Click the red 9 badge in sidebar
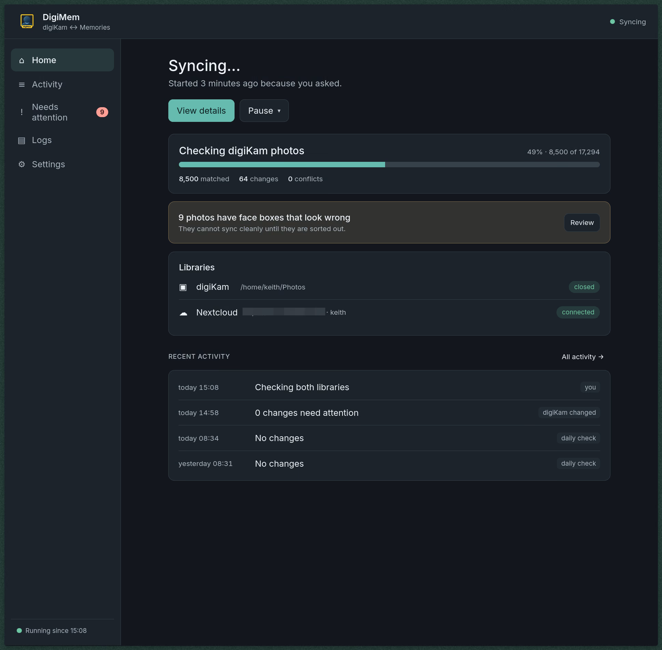The image size is (662, 650). click(x=102, y=112)
